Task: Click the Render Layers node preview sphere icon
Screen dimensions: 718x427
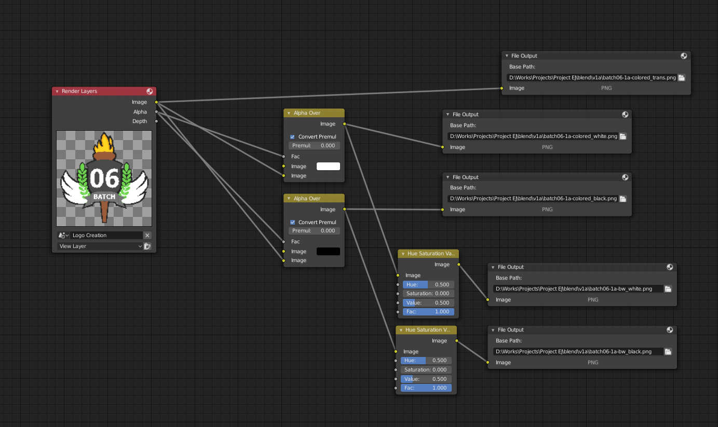Action: 150,91
